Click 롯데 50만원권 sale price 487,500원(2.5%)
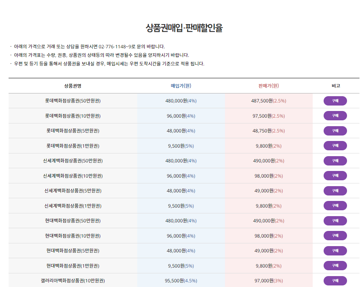Image resolution: width=363 pixels, height=287 pixels. point(269,101)
